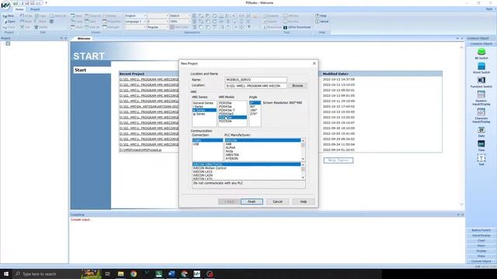Screen dimensions: 497x279
Task: Open the recent project modified 2022-09-24 01:20:01
Action: [x=141, y=150]
